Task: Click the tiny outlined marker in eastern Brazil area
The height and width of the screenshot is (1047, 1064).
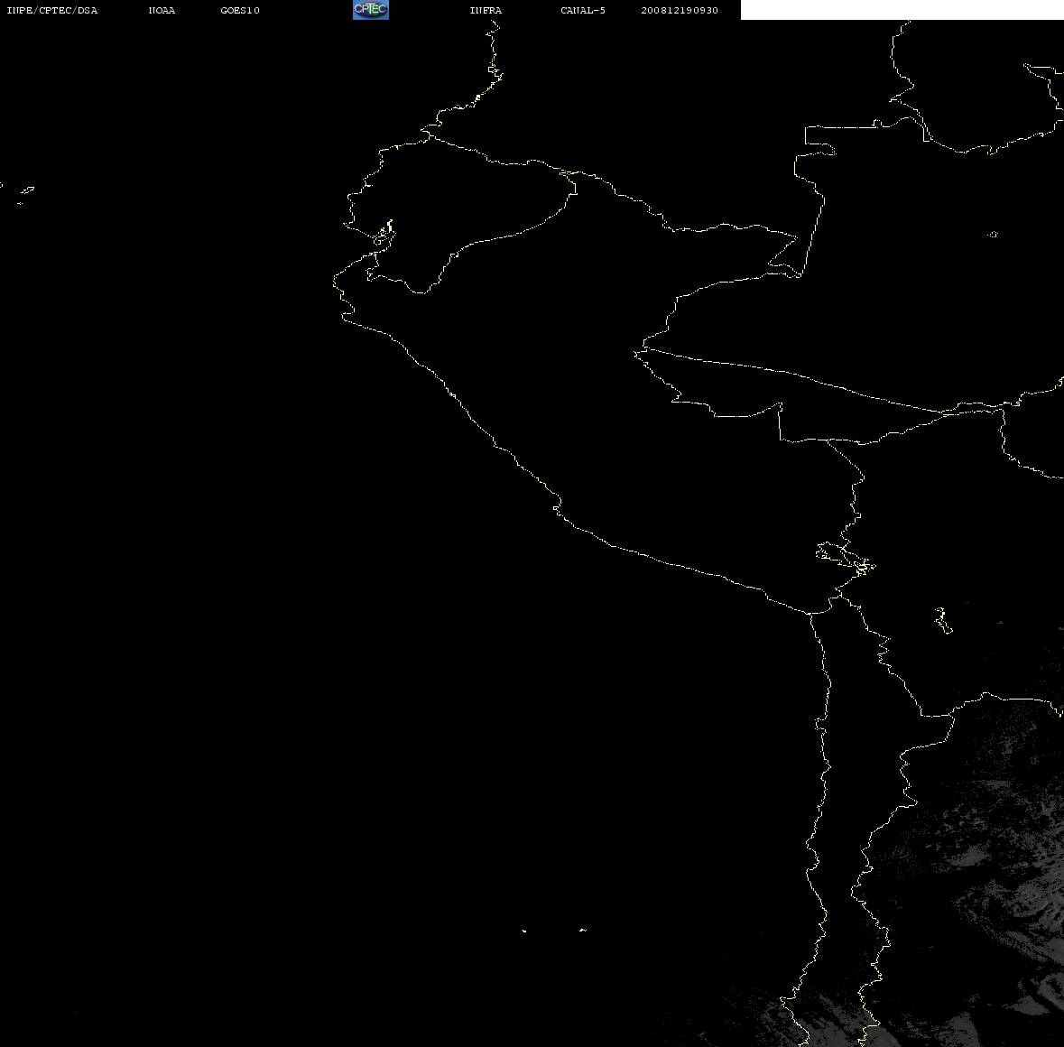Action: pos(993,234)
